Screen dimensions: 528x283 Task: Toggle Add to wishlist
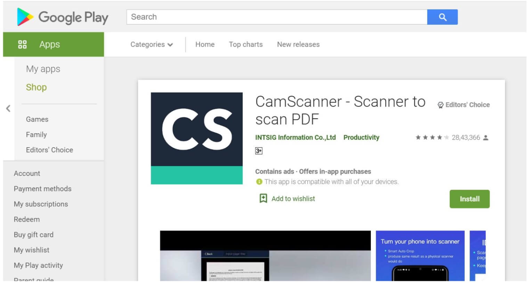294,198
